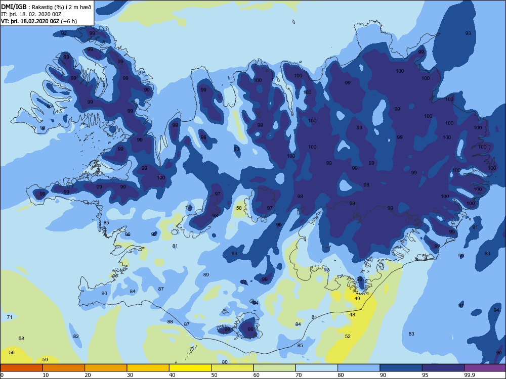This screenshot has height=379, width=506.
Task: Click the 'VT: þri. 18.02.2020 06Z (+6 h)' line
Action: pyautogui.click(x=39, y=21)
